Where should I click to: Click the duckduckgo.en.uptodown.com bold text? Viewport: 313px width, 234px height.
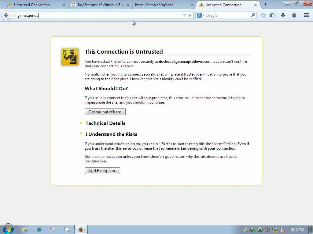click(185, 62)
